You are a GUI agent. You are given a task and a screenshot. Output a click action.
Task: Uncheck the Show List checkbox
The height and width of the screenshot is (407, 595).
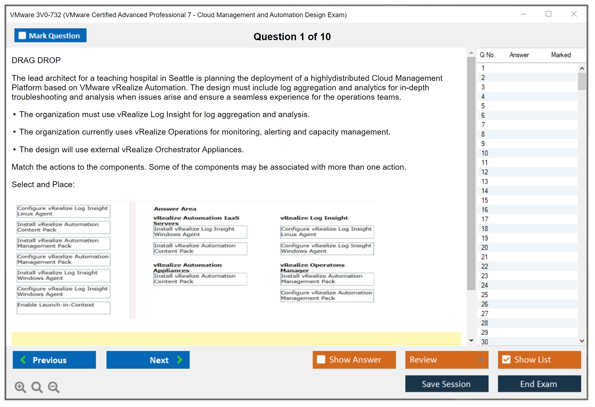[x=506, y=360]
